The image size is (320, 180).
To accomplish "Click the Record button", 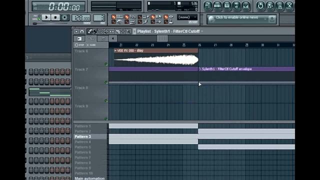I will 64,17.
